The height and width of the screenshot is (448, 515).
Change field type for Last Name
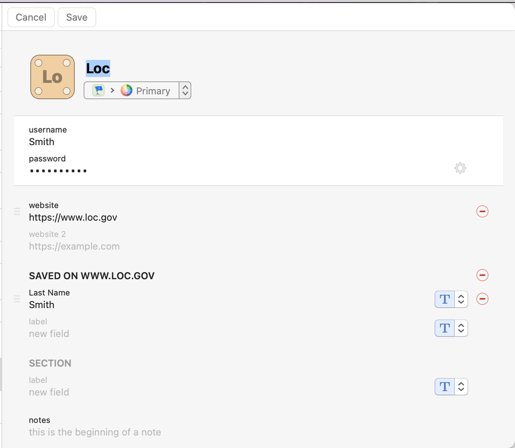(x=451, y=299)
